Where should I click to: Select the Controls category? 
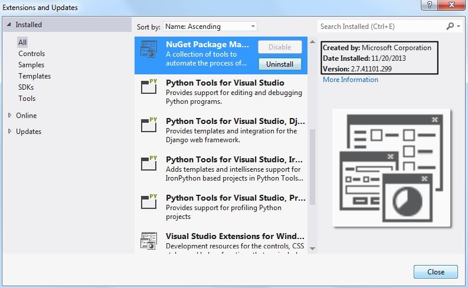point(32,54)
